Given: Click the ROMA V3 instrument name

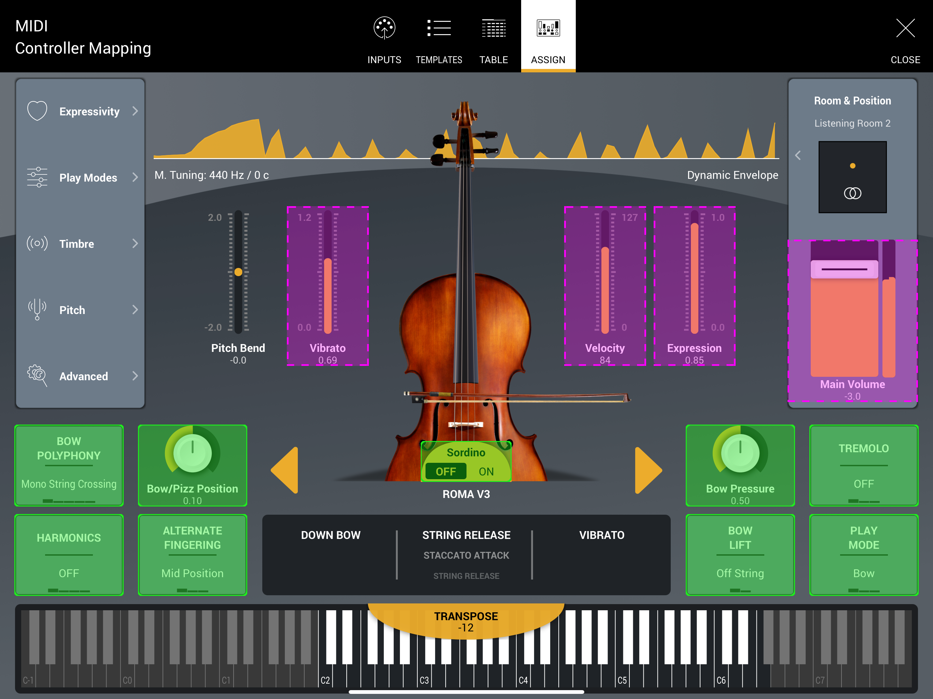Looking at the screenshot, I should point(466,494).
